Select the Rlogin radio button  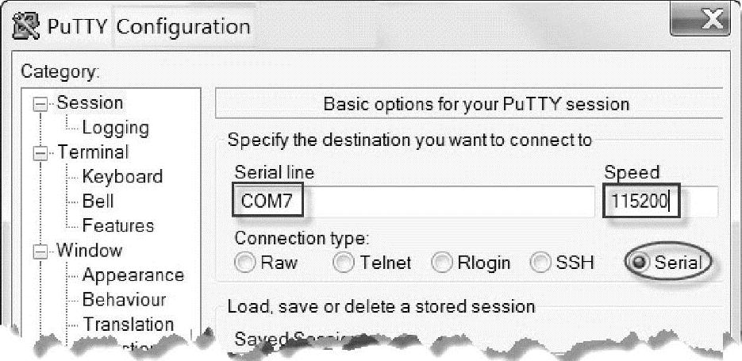pos(443,263)
